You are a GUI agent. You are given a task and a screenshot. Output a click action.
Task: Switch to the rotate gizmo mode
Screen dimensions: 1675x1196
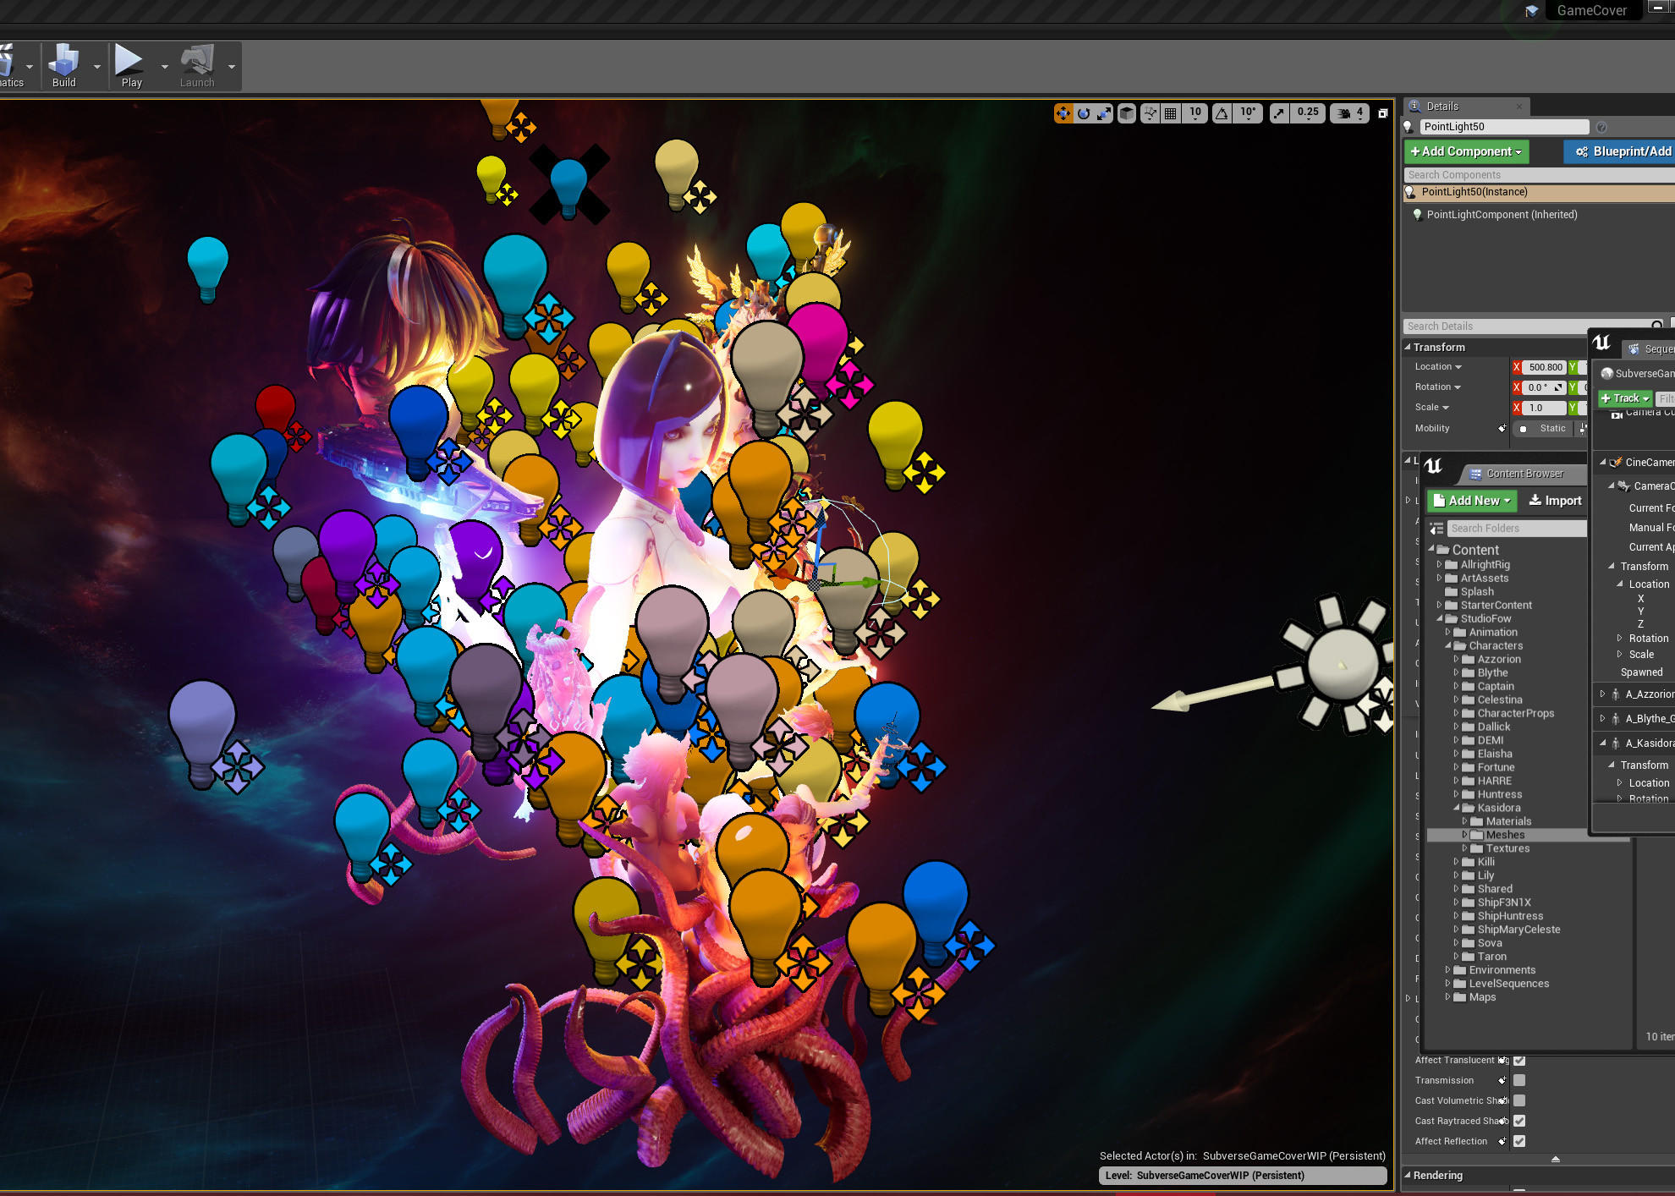coord(1084,113)
